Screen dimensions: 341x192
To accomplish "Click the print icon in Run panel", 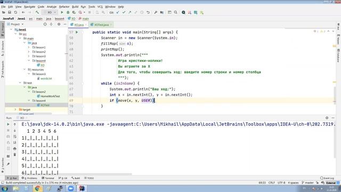I will (x=14, y=149).
